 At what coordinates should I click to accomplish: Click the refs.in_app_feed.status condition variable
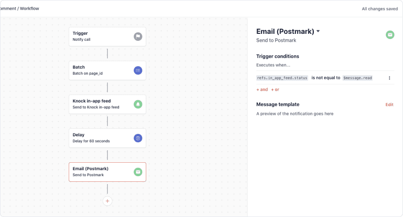coord(282,78)
